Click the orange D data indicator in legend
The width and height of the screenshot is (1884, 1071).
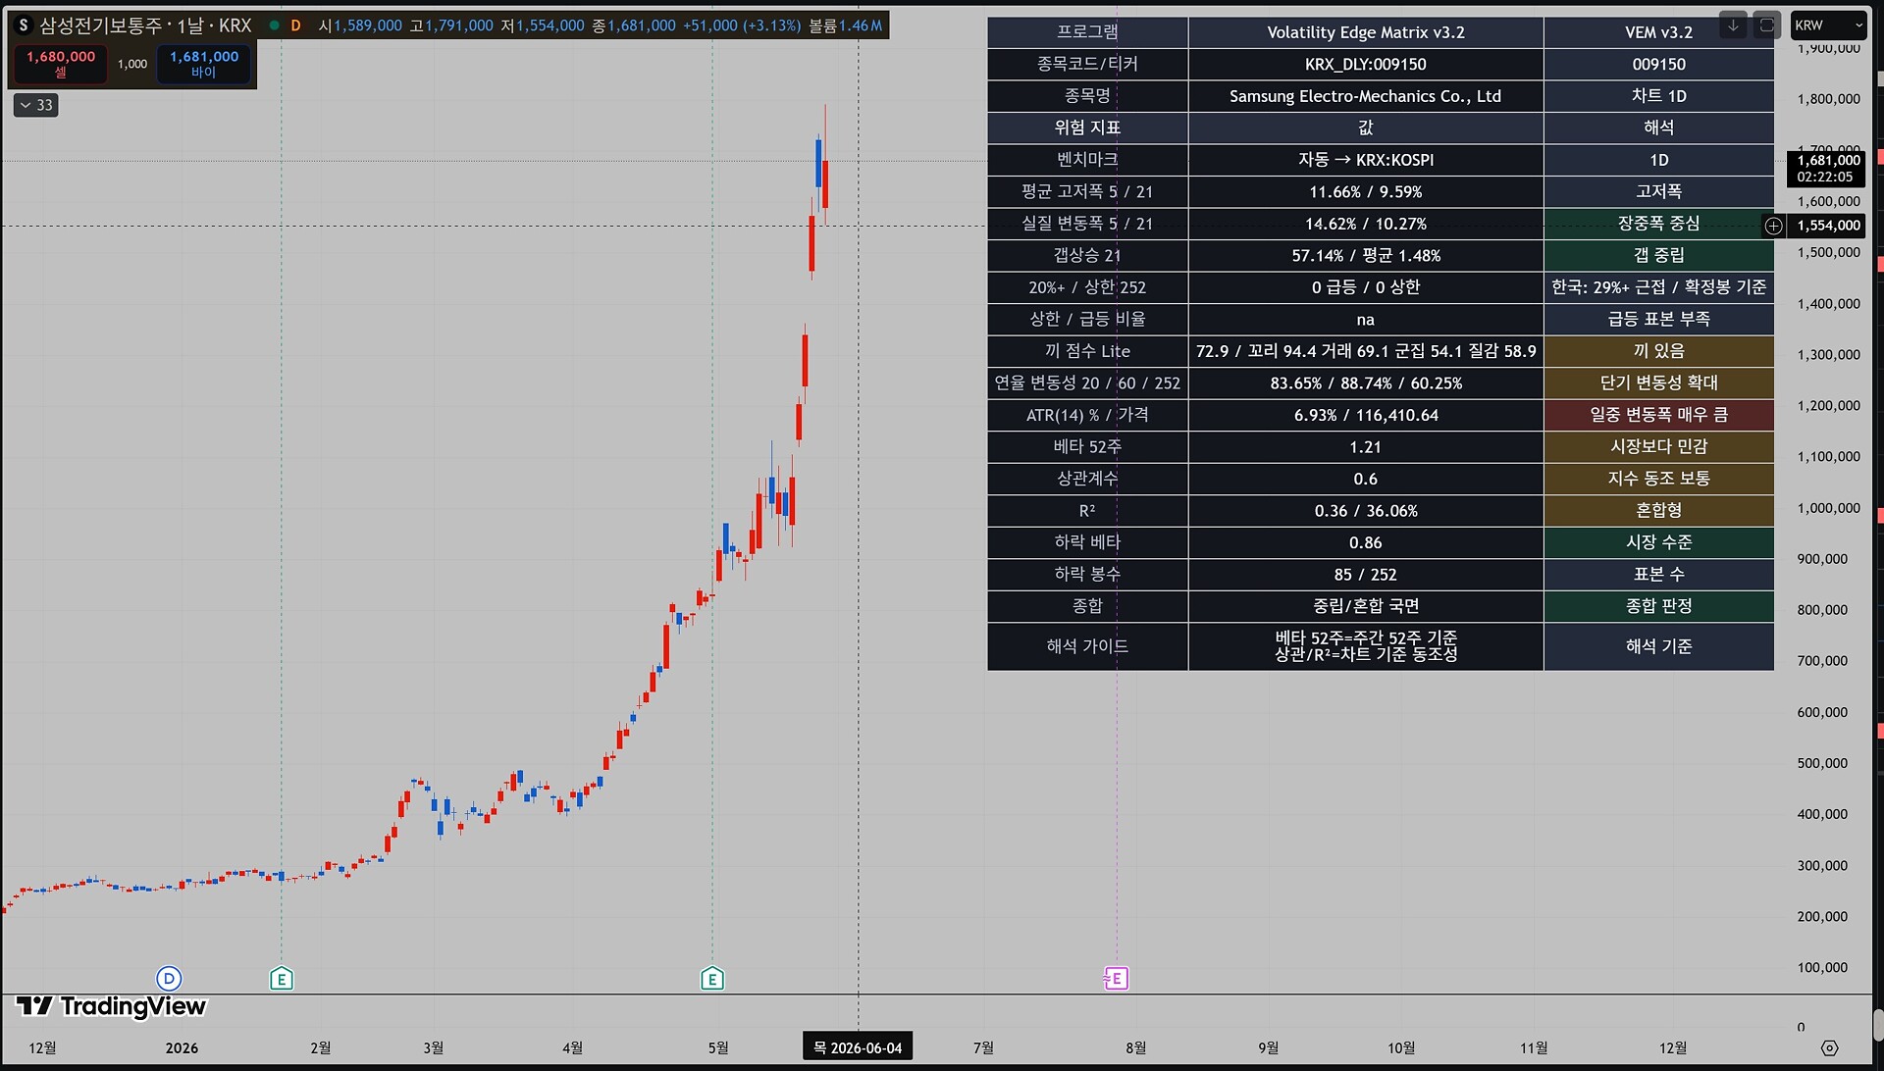click(x=295, y=25)
